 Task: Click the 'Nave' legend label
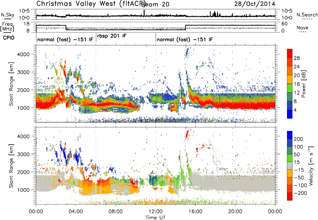[302, 28]
